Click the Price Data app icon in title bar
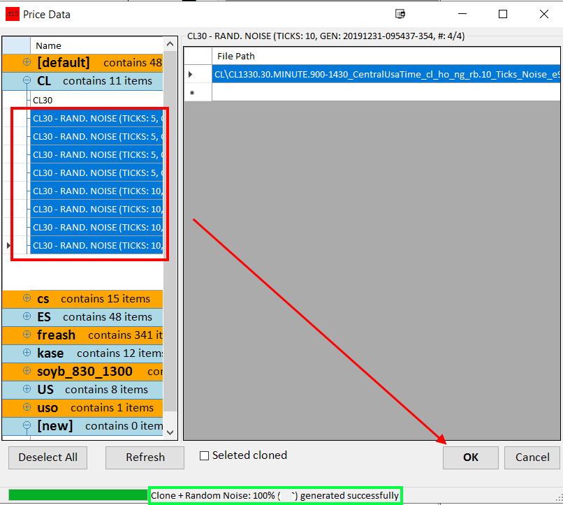The image size is (563, 505). (x=12, y=14)
